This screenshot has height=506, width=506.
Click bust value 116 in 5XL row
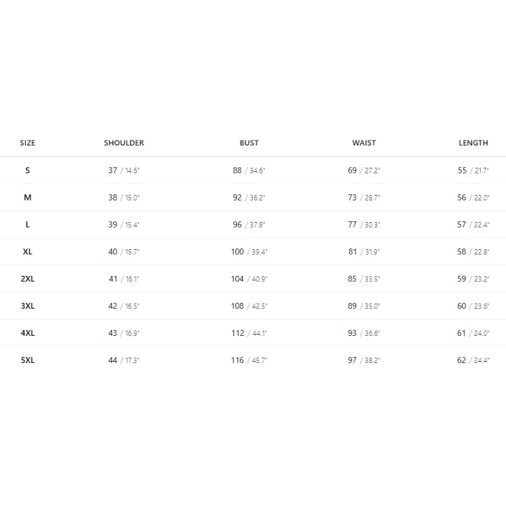[237, 360]
